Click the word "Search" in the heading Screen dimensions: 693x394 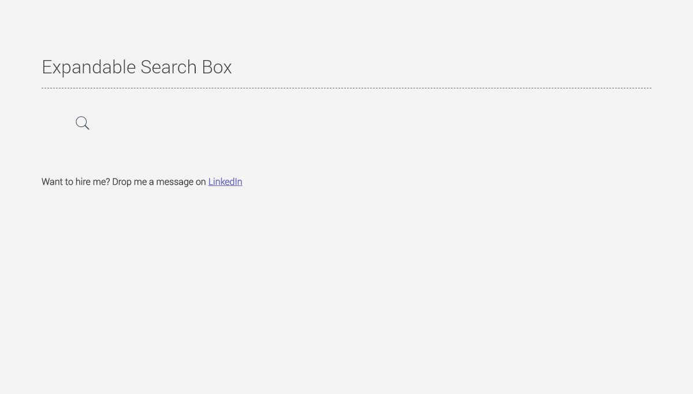(x=168, y=67)
